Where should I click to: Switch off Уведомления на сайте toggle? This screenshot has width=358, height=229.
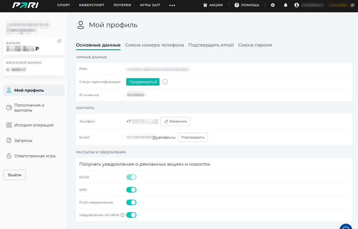point(131,215)
